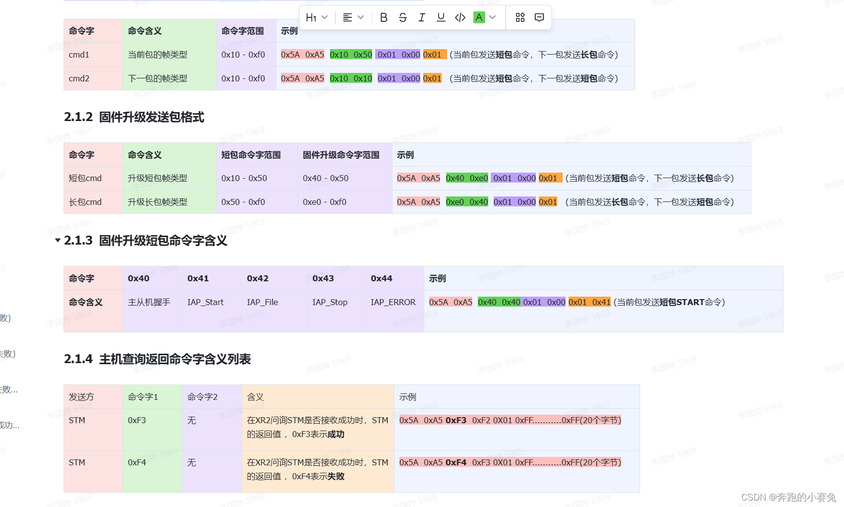The image size is (844, 507).
Task: Click the highlighted 0x5A 0xA5 0xF4 example
Action: (510, 462)
